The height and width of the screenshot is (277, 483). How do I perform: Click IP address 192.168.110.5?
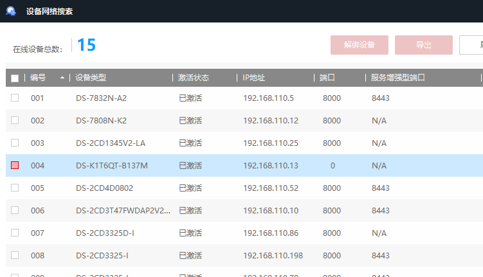tap(268, 98)
